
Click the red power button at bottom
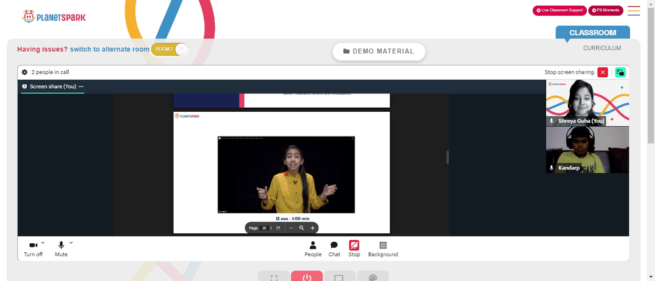307,276
